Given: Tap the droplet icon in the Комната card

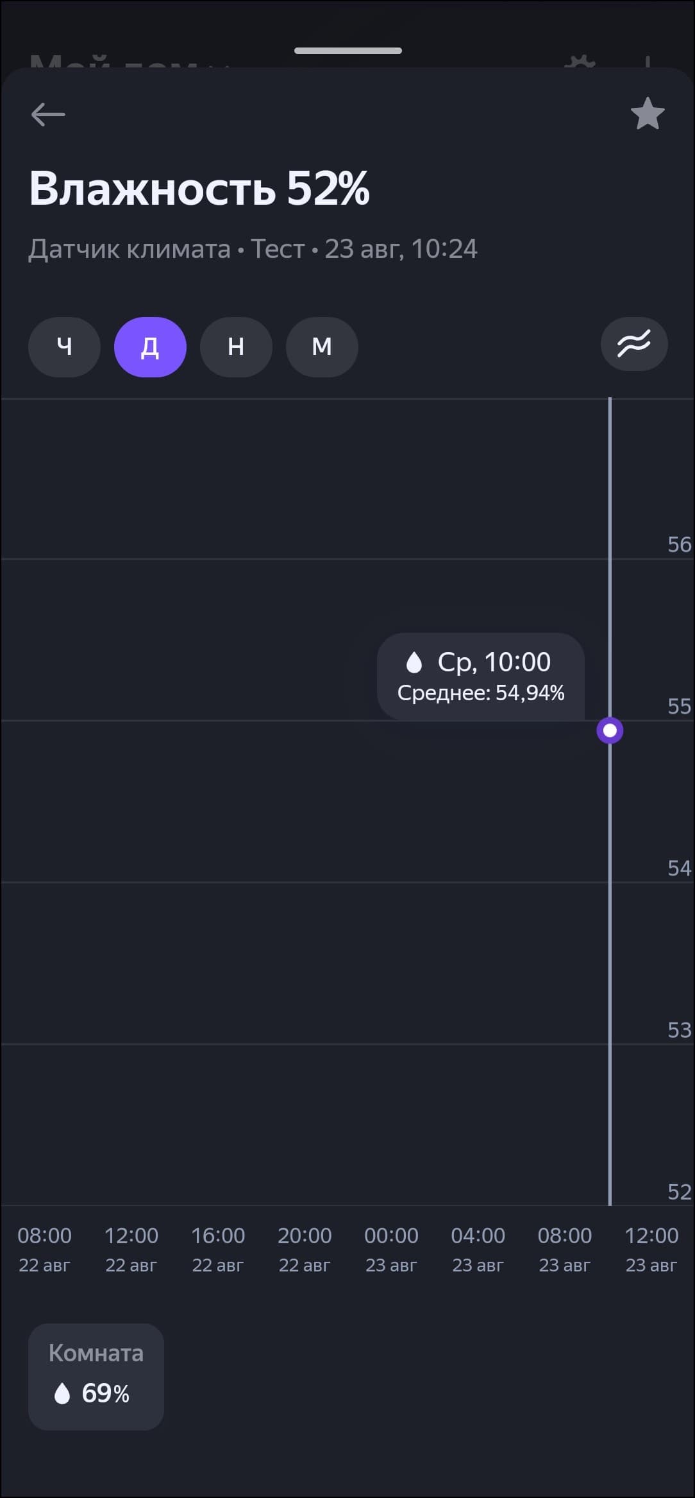Looking at the screenshot, I should [x=62, y=1393].
